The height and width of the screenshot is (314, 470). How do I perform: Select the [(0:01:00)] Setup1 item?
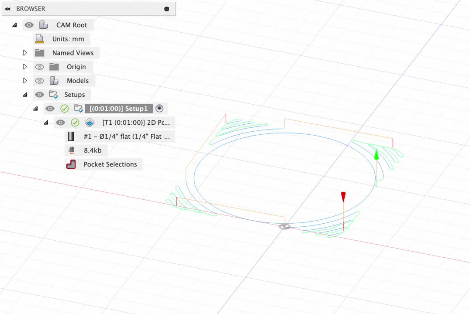119,108
